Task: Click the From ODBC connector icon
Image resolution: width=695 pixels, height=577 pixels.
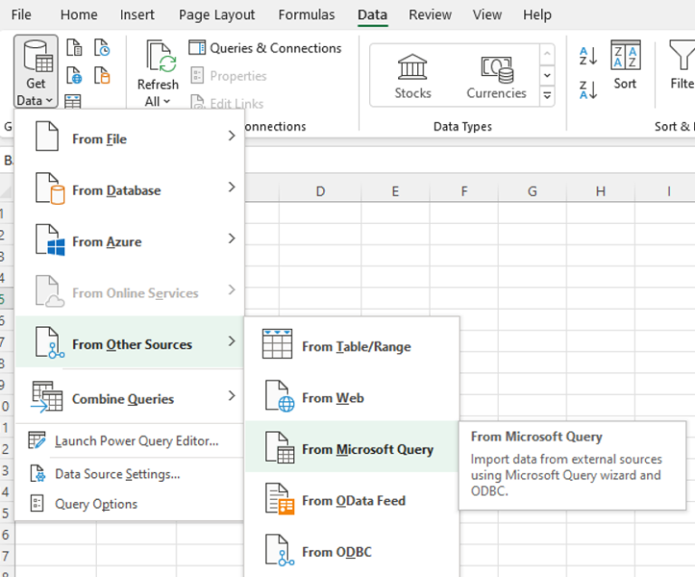Action: tap(280, 551)
